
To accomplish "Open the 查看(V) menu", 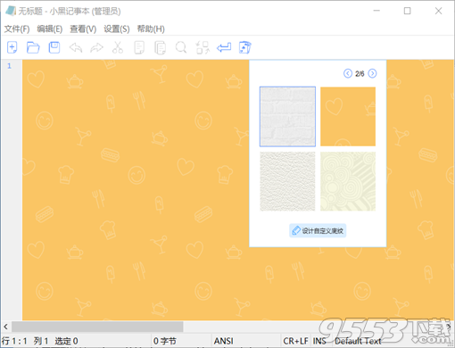I will 83,29.
